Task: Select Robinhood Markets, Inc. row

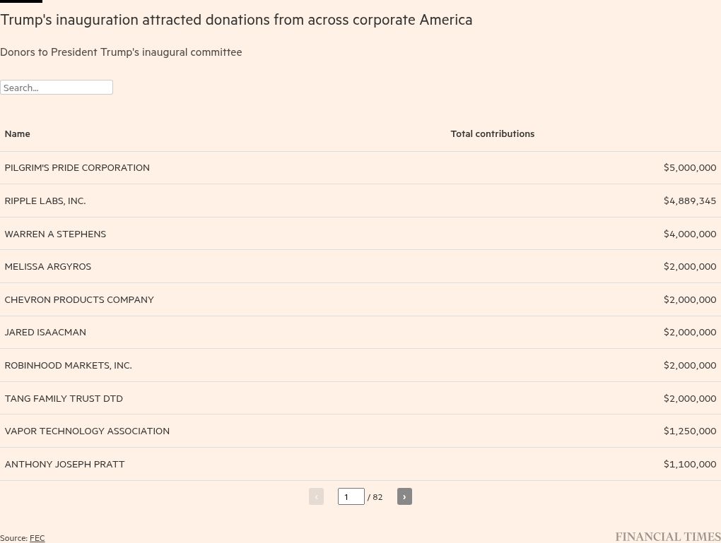Action: [360, 365]
